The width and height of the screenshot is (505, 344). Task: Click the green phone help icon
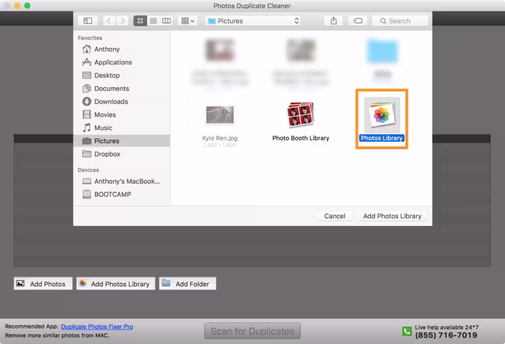[x=407, y=331]
